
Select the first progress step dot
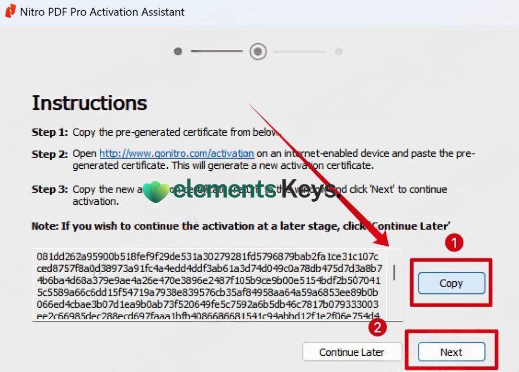click(x=178, y=51)
